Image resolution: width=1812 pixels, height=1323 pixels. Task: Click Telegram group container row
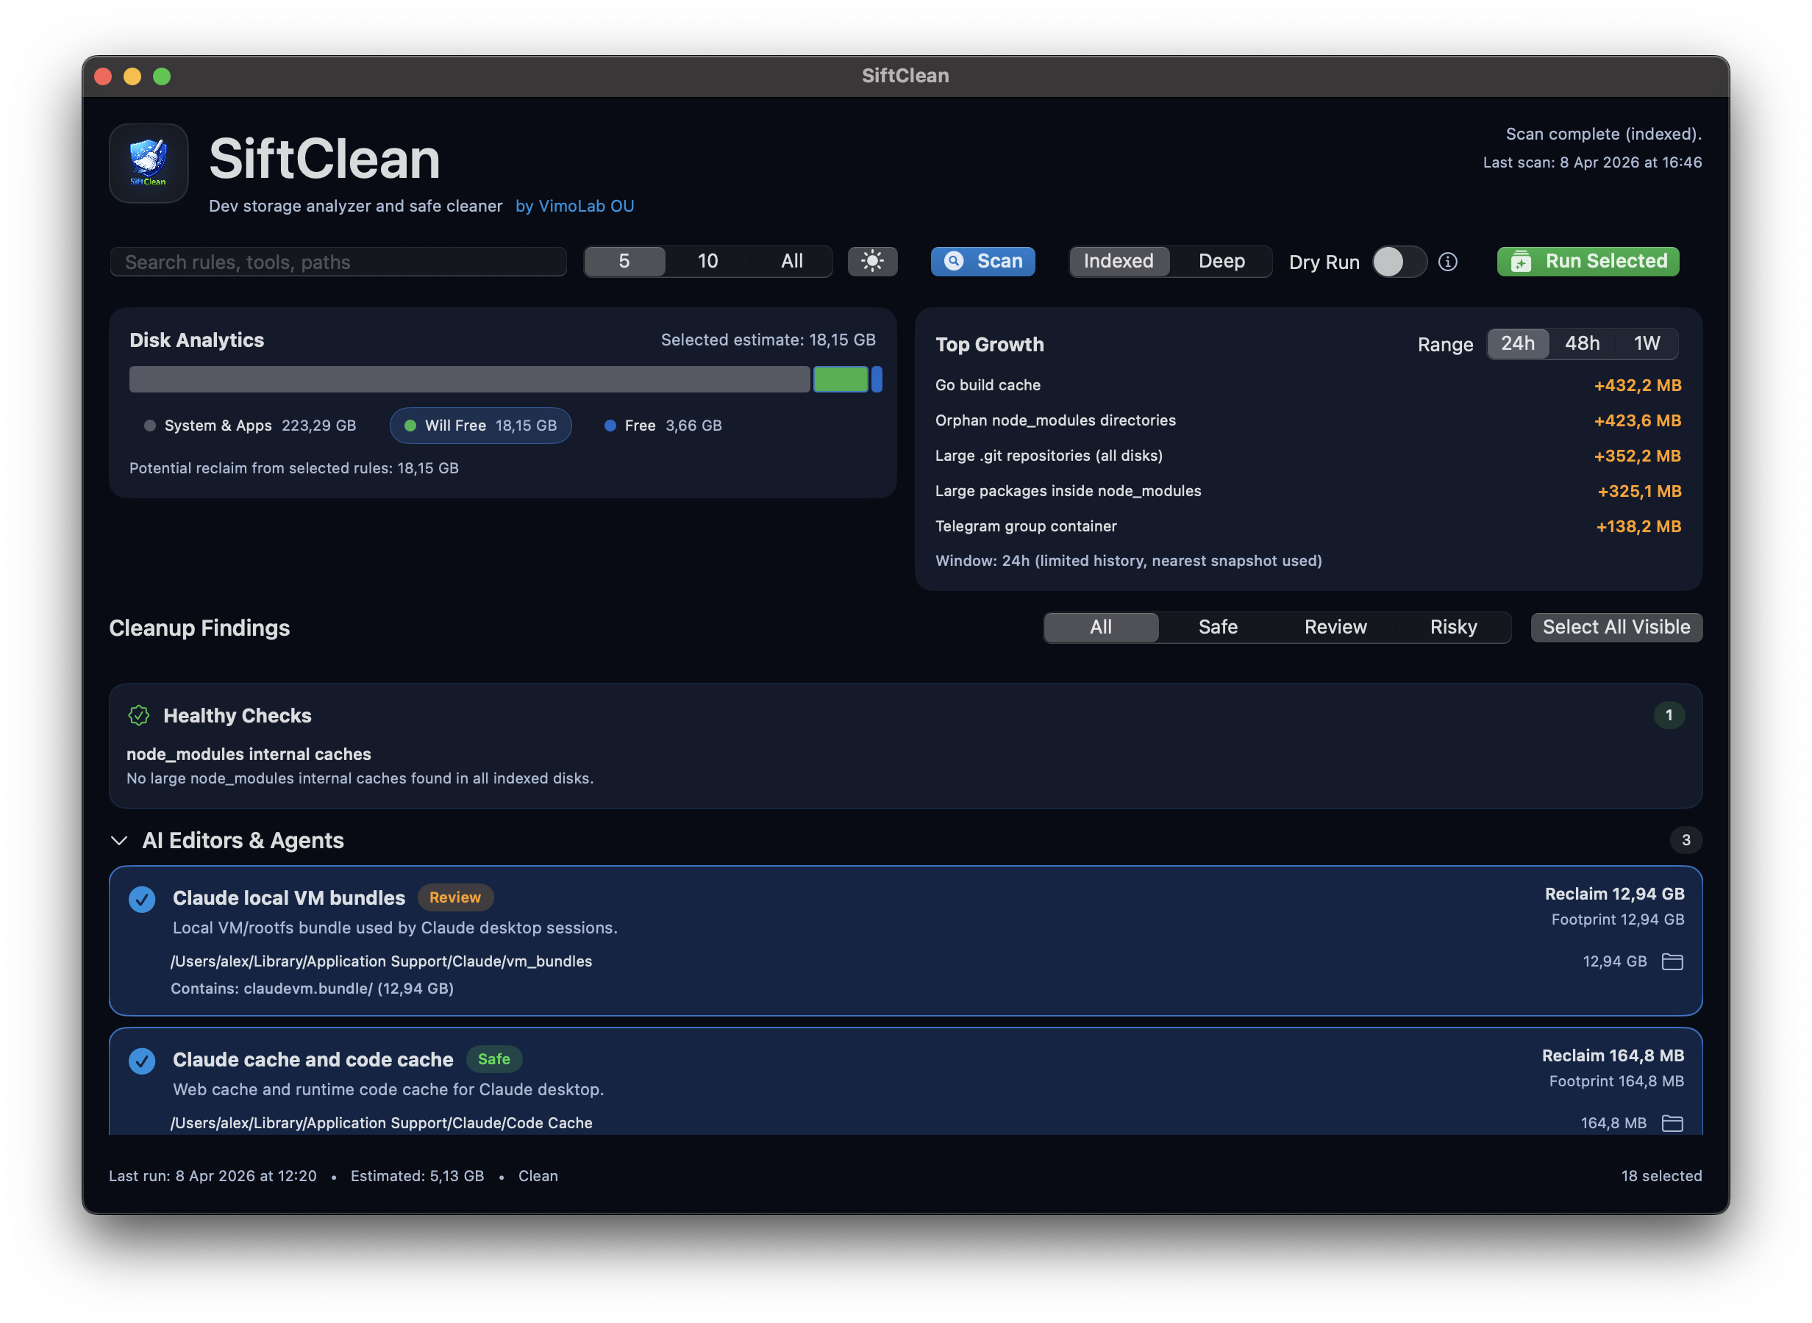[x=1308, y=526]
